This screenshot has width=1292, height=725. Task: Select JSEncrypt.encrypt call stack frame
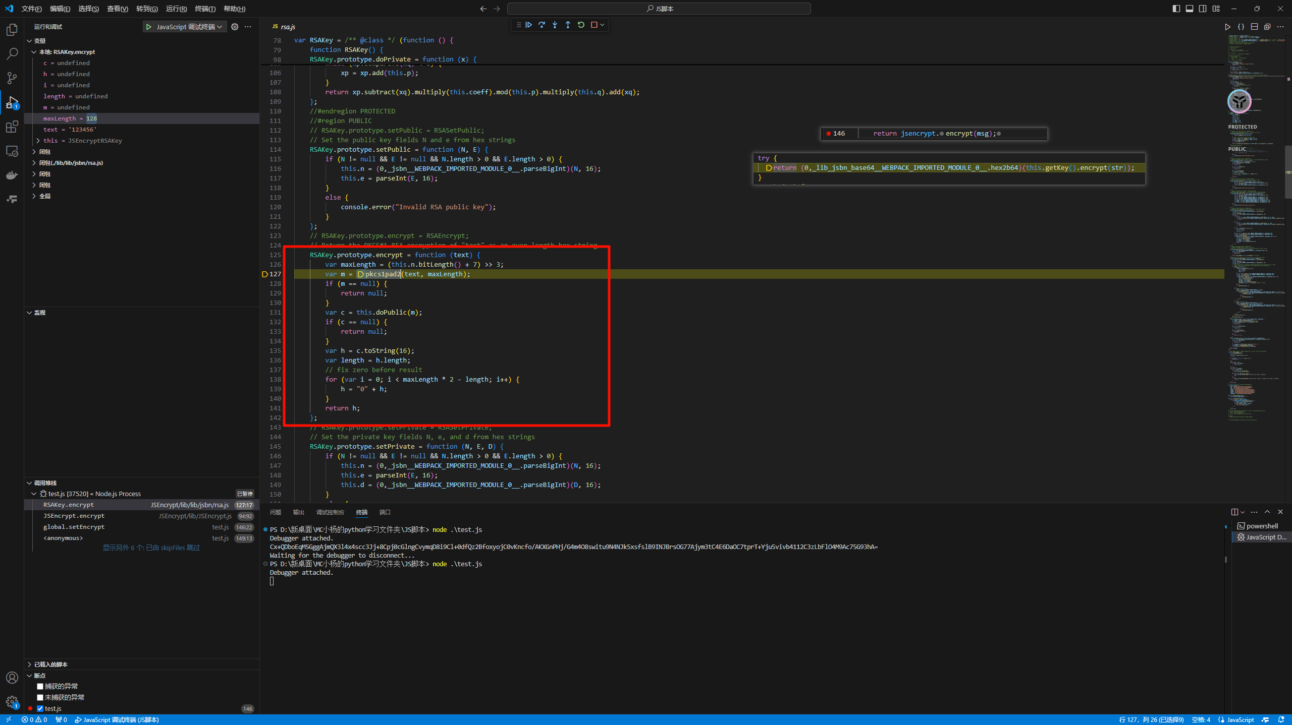pyautogui.click(x=74, y=516)
